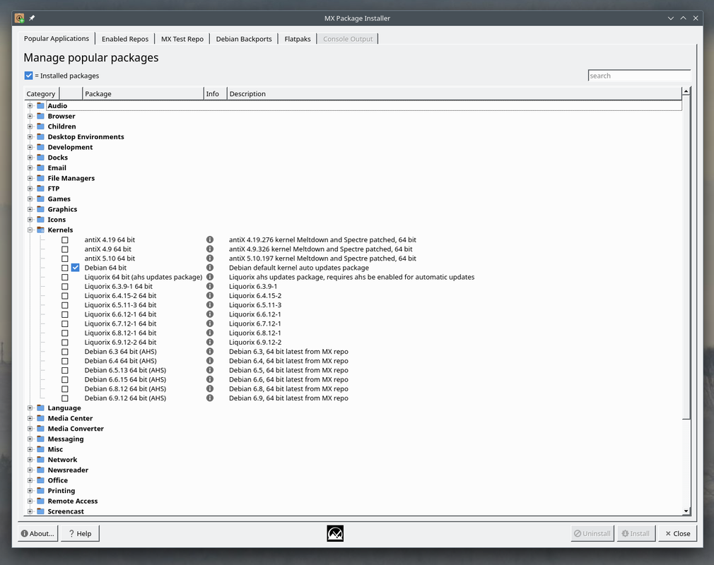This screenshot has height=565, width=714.
Task: View info icon for Liquorix 6.5.11-3
Action: (x=209, y=305)
